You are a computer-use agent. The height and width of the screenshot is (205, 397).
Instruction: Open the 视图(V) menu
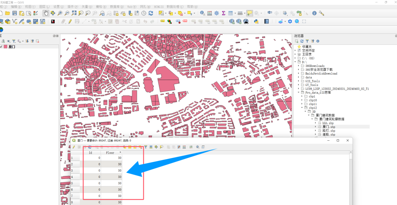[x=30, y=7]
